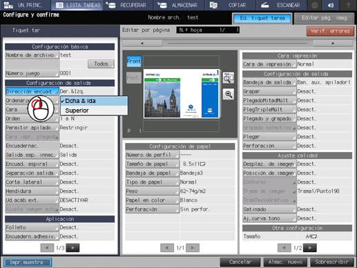Screen dimensions: 357x268
Task: Open Número juego setting
Action: 32,73
